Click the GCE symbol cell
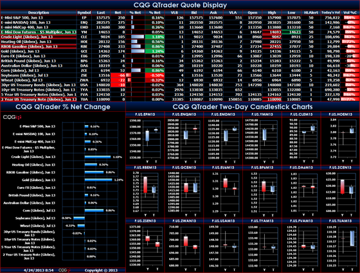The image size is (360, 273). coord(84,51)
